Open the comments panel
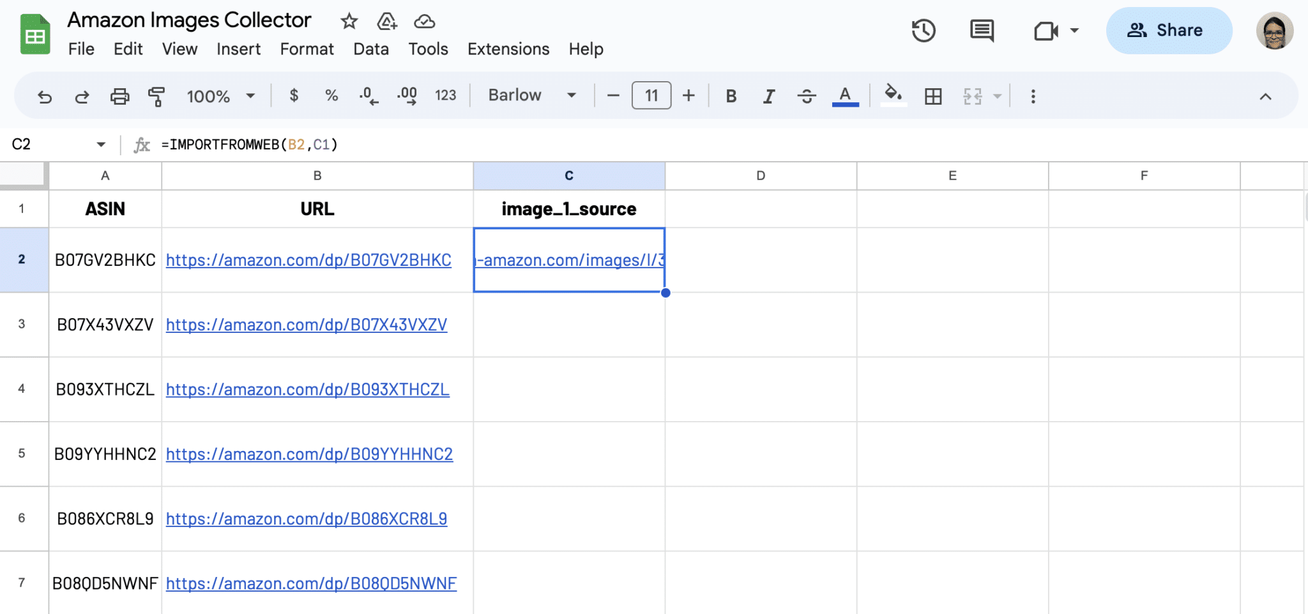 click(x=981, y=30)
